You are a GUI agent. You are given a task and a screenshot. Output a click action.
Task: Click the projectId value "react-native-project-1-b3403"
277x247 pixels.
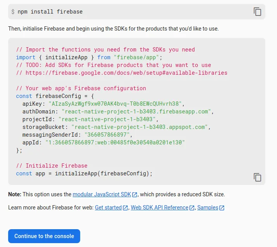107,119
